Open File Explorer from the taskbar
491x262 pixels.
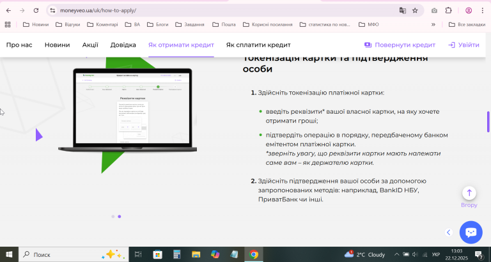tap(196, 254)
